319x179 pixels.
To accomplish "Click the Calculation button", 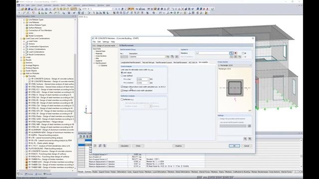I will click(x=125, y=146).
